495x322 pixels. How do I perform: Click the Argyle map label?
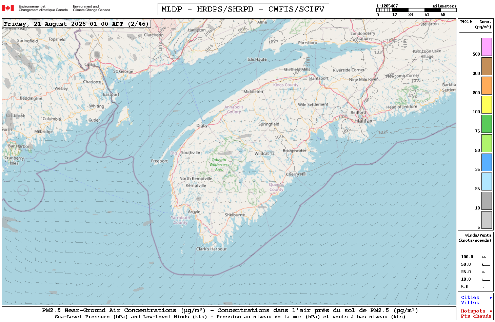(194, 212)
